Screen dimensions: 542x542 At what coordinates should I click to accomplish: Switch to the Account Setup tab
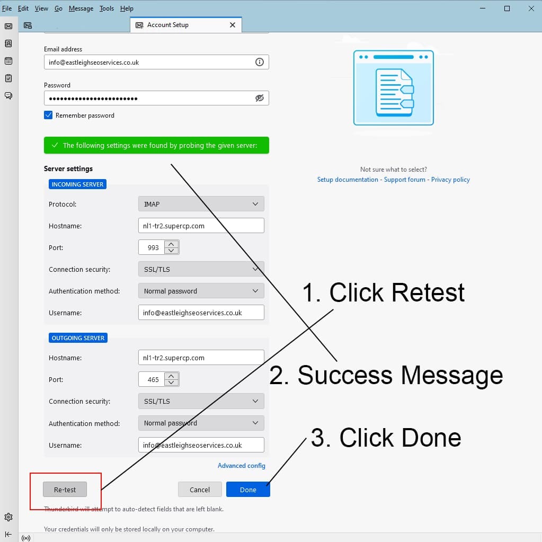coord(185,25)
